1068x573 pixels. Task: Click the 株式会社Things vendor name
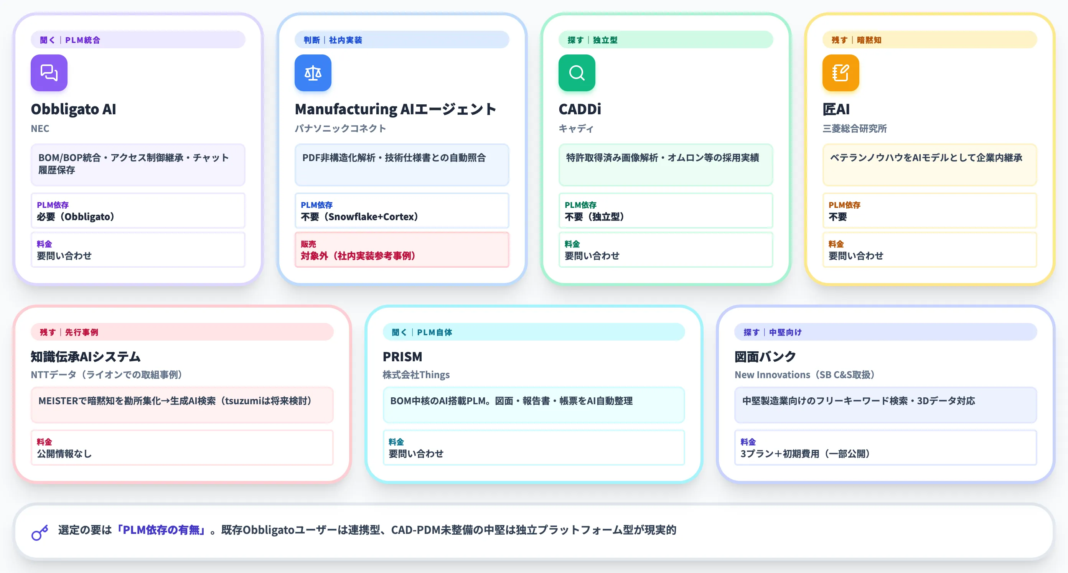(416, 375)
